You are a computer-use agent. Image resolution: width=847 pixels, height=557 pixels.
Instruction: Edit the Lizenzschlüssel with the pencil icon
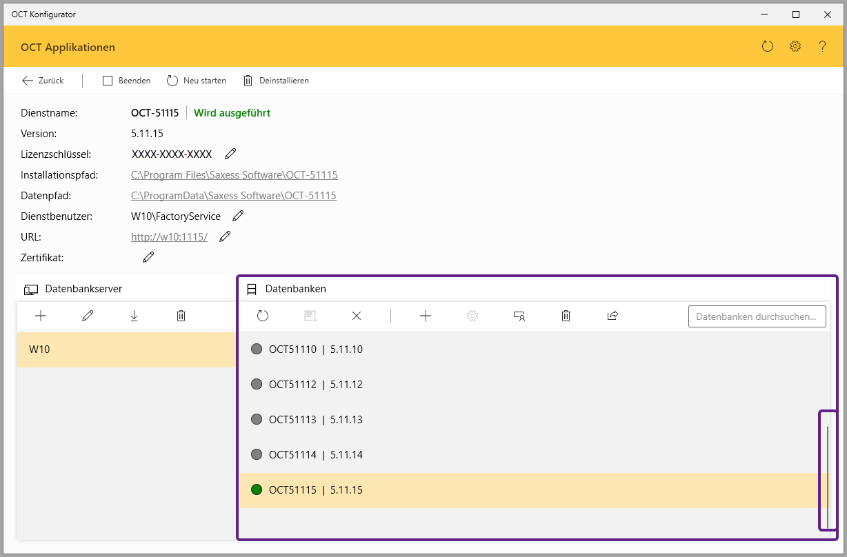coord(230,154)
